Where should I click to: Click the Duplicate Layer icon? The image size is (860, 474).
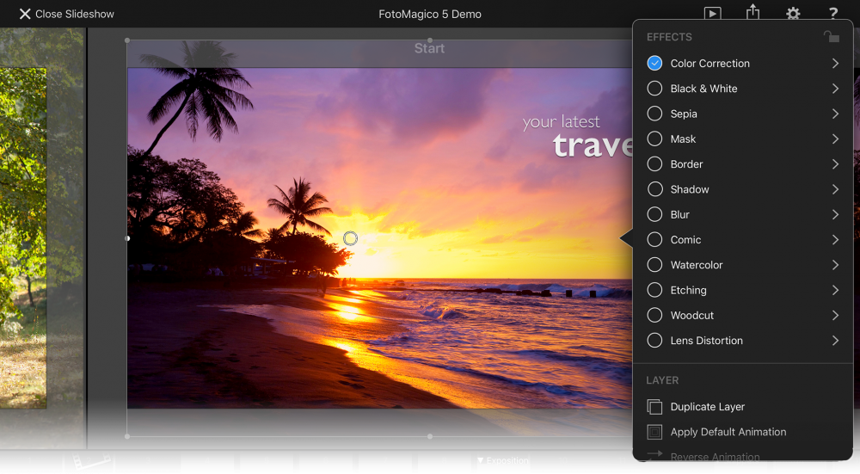tap(654, 407)
